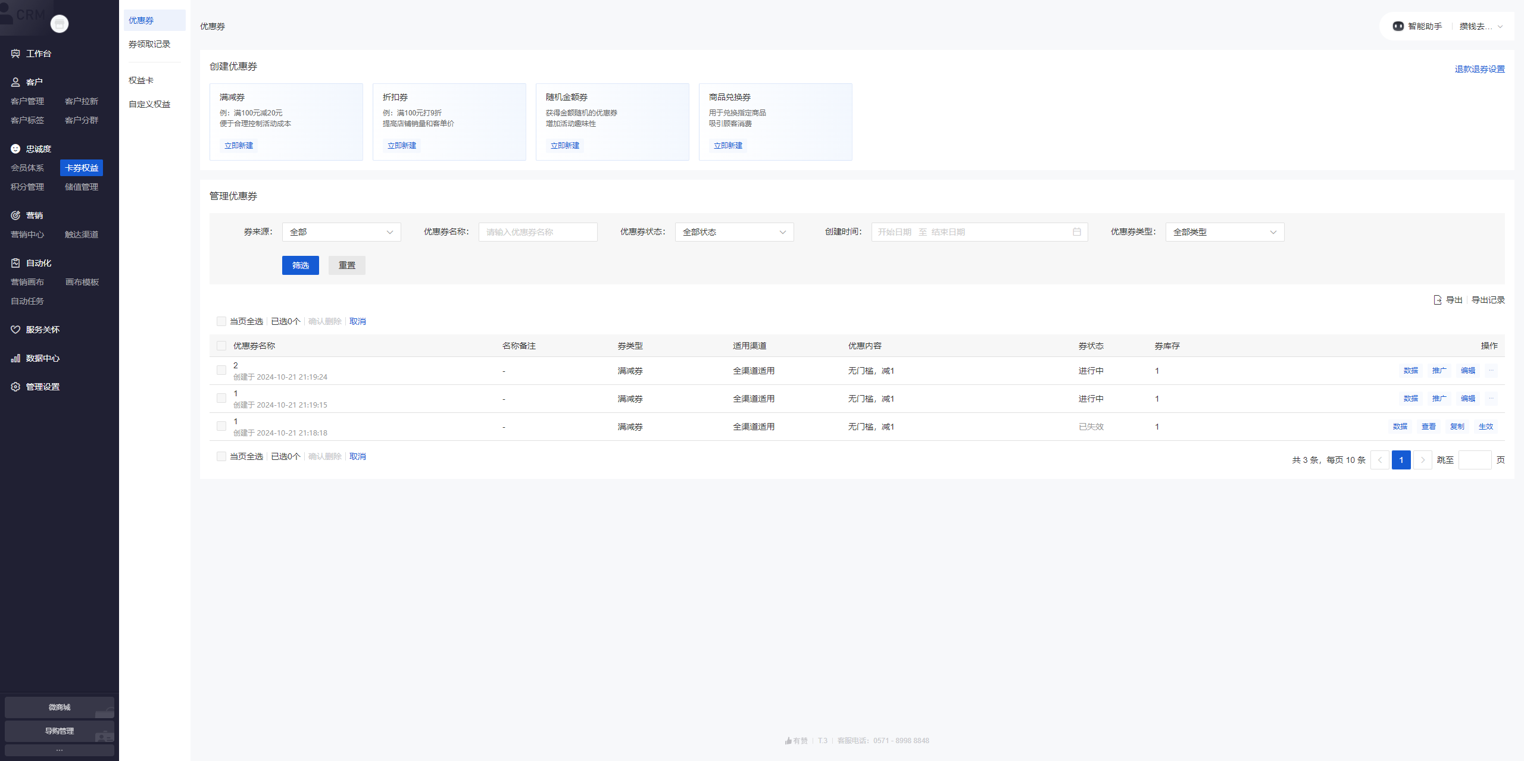
Task: Open the coupon type dropdown
Action: coord(1225,232)
